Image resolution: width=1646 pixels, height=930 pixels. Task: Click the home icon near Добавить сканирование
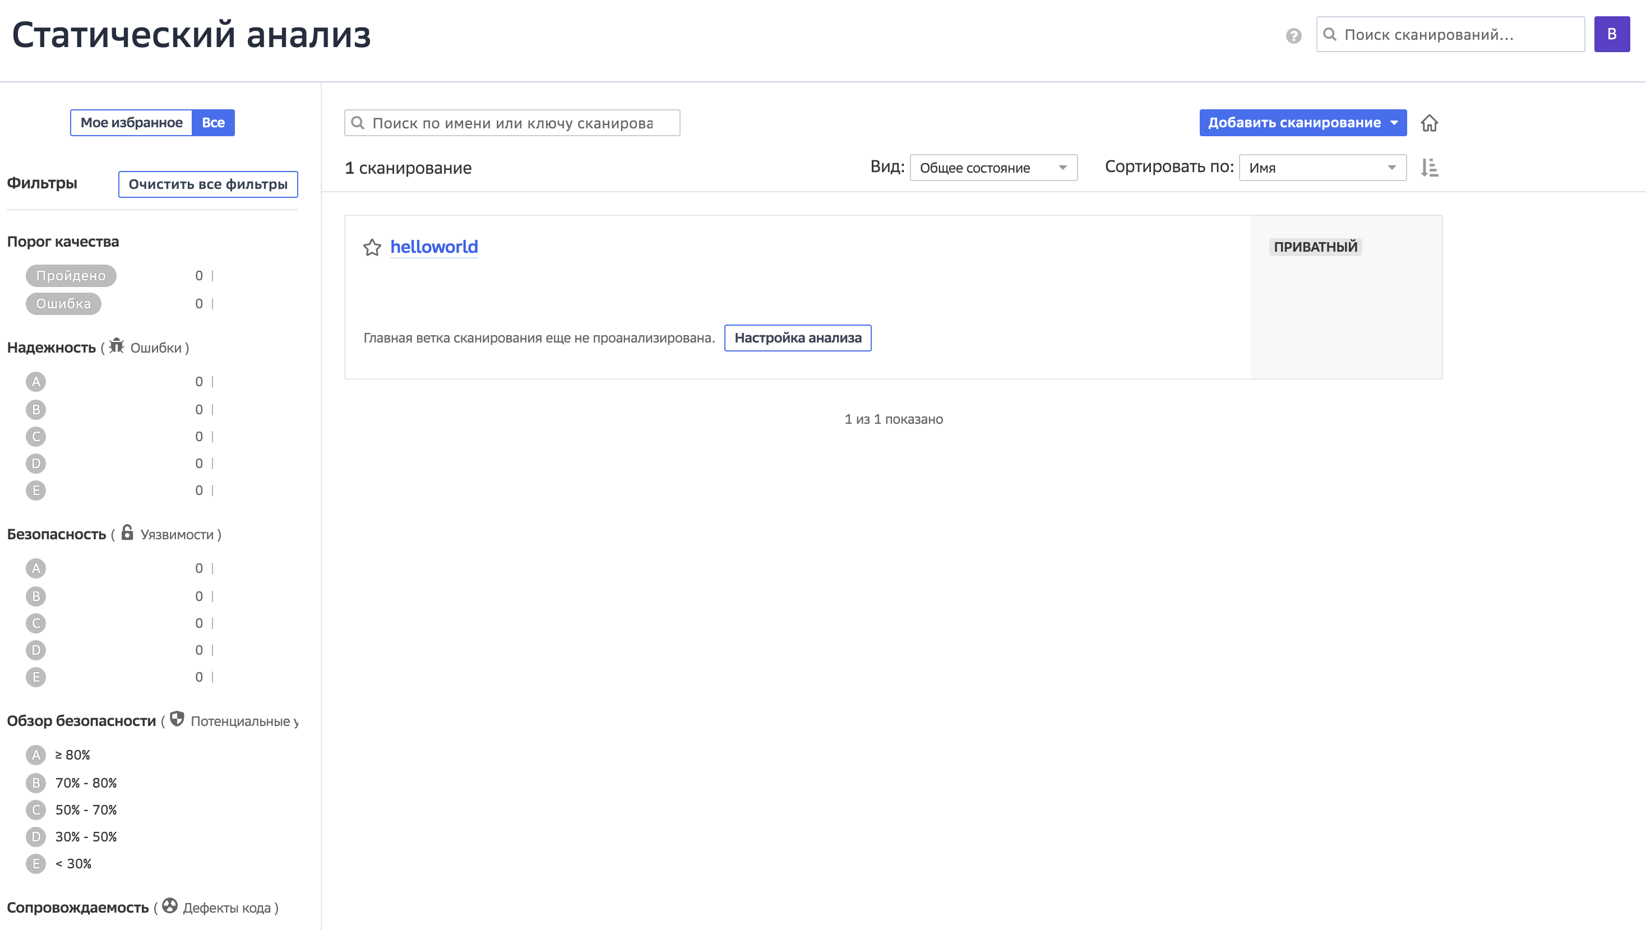1431,123
